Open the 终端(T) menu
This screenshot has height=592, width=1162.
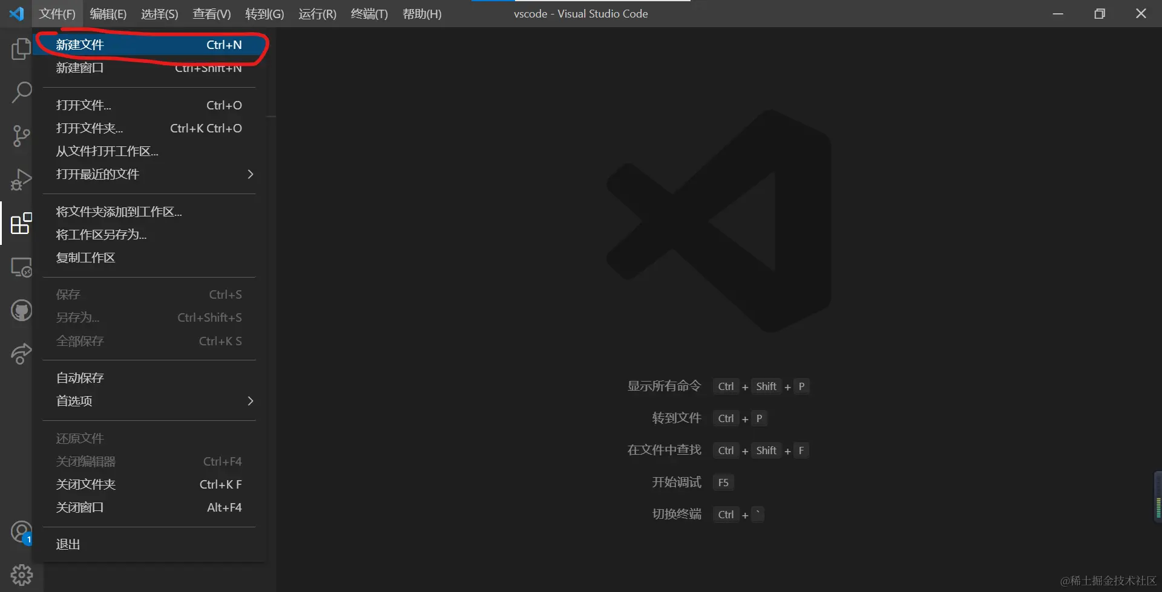pos(369,13)
